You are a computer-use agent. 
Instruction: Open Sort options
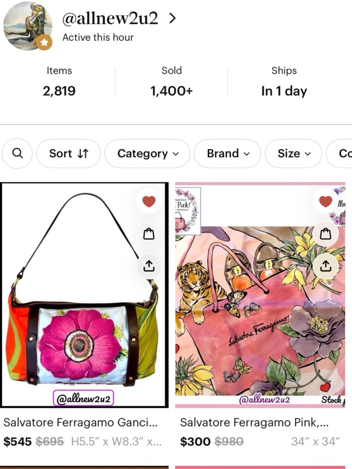[x=68, y=153]
